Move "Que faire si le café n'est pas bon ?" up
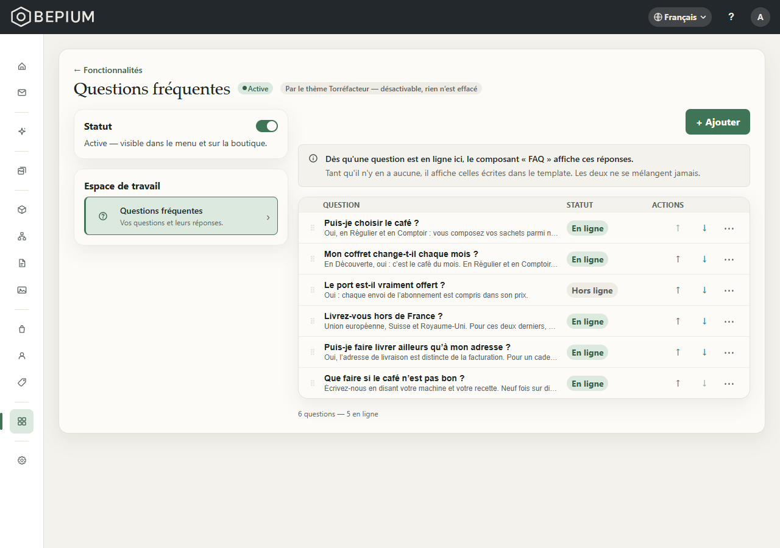The width and height of the screenshot is (780, 548). click(678, 384)
